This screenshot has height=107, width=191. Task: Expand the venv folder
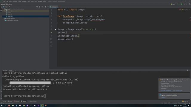click(x=5, y=11)
